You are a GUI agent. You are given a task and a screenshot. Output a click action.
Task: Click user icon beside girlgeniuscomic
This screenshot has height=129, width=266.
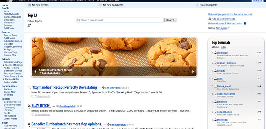coord(215,94)
